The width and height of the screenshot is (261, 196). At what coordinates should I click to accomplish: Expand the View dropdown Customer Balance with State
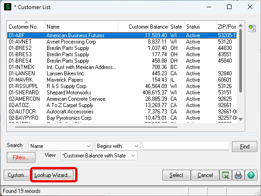[99, 156]
